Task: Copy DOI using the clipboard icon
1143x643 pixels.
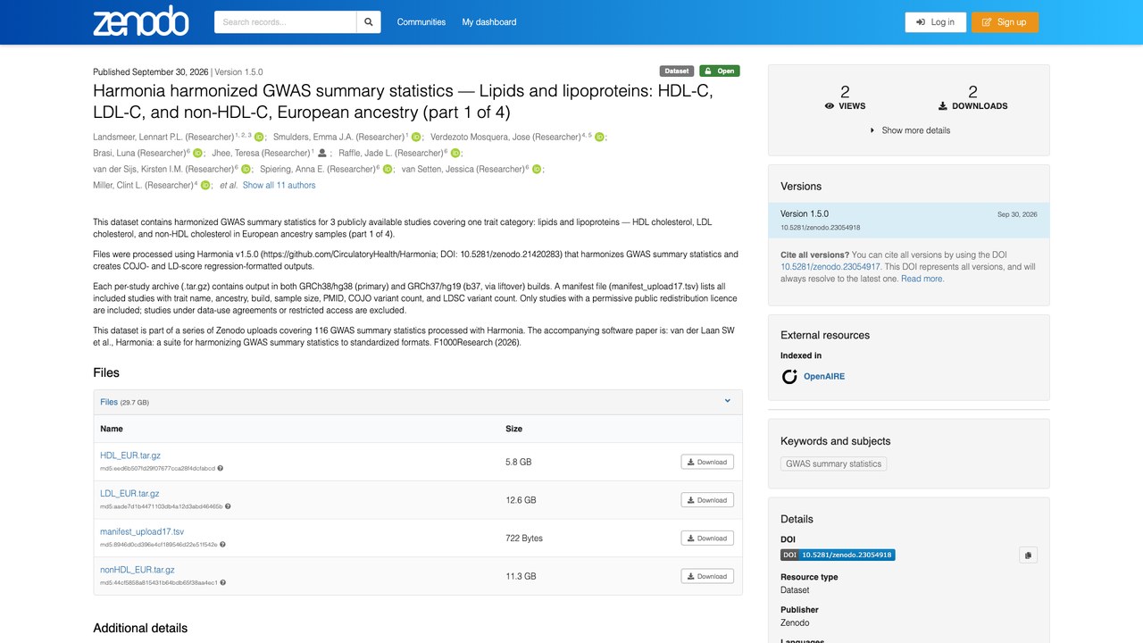Action: pos(1028,555)
